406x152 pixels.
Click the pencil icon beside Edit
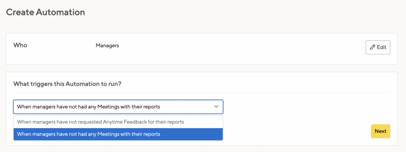(x=372, y=47)
